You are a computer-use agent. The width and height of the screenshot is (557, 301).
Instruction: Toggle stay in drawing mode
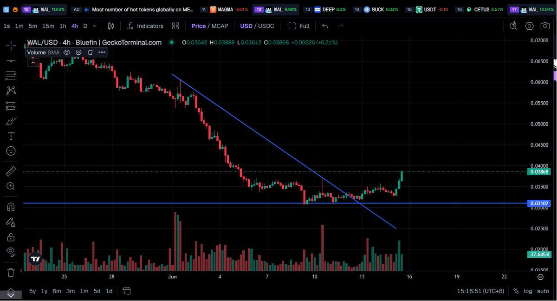click(11, 222)
